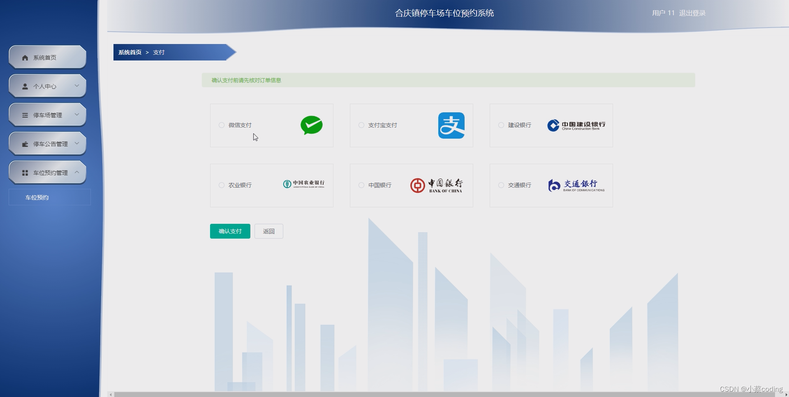Select the 建设银行 radio button
The height and width of the screenshot is (397, 789).
click(501, 125)
